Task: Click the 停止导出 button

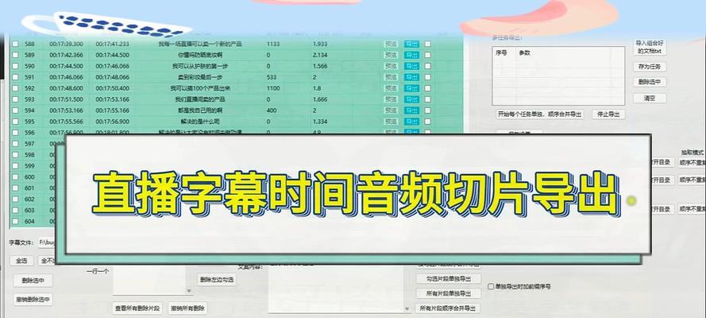Action: click(x=608, y=114)
